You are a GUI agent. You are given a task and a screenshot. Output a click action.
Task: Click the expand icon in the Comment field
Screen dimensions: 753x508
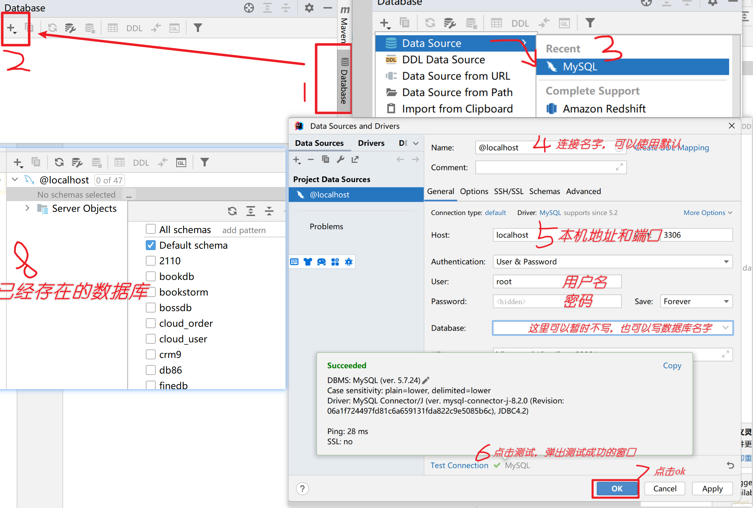[619, 167]
